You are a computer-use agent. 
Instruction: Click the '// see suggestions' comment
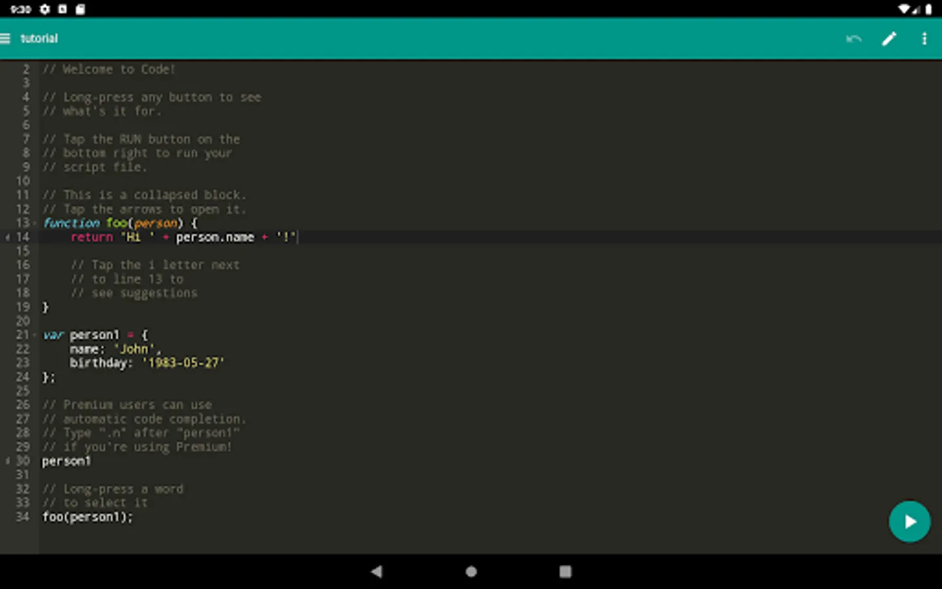pos(134,293)
